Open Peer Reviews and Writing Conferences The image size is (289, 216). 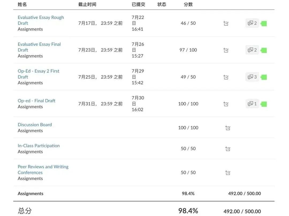coord(43,167)
